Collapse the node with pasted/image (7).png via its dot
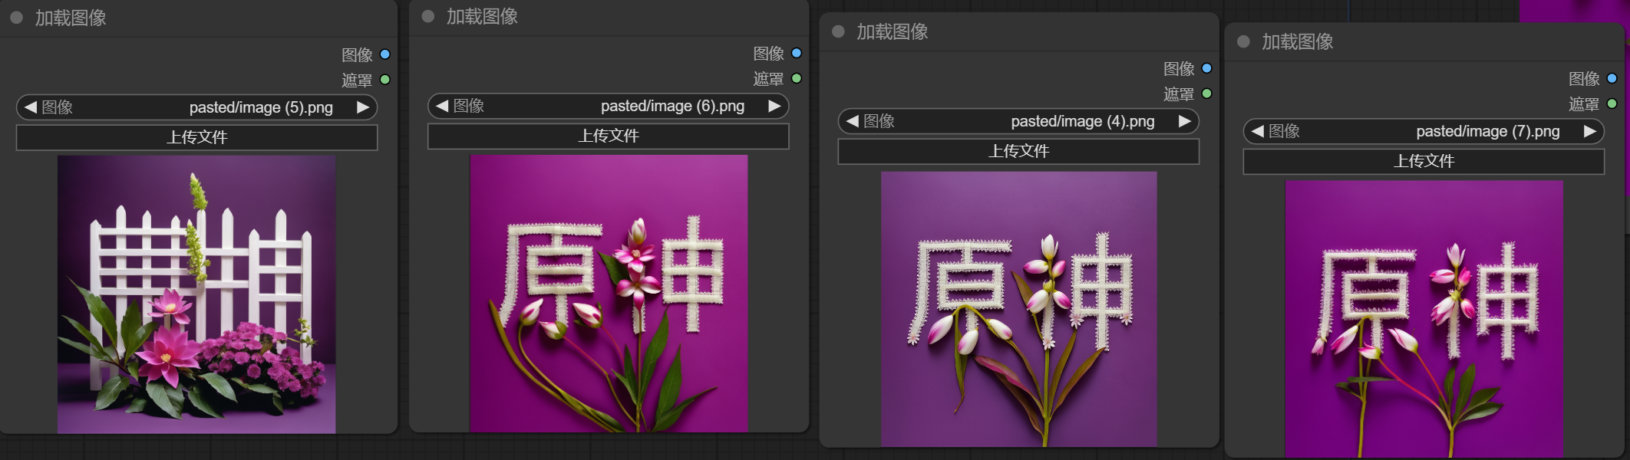The height and width of the screenshot is (460, 1630). 1243,41
